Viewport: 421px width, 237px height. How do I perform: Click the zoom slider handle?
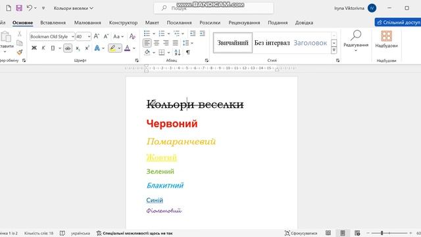tap(382, 233)
